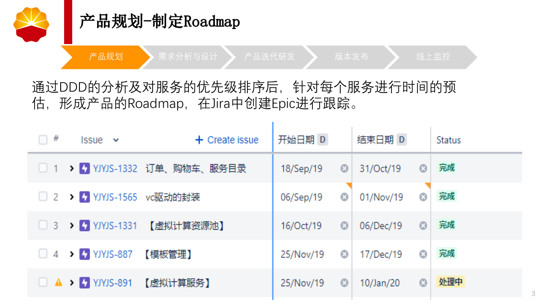
Task: Open the Issue column dropdown
Action: (x=115, y=140)
